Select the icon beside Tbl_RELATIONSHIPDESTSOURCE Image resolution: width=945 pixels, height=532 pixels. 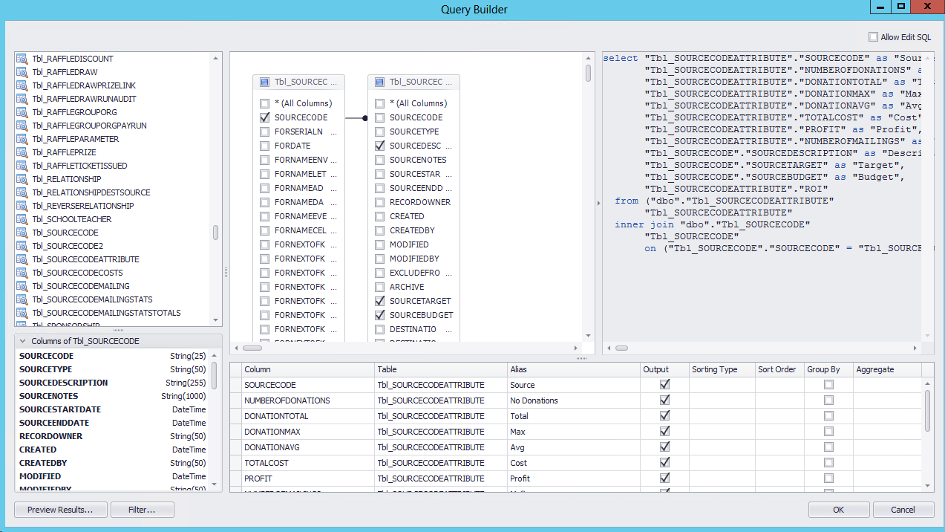tap(22, 192)
